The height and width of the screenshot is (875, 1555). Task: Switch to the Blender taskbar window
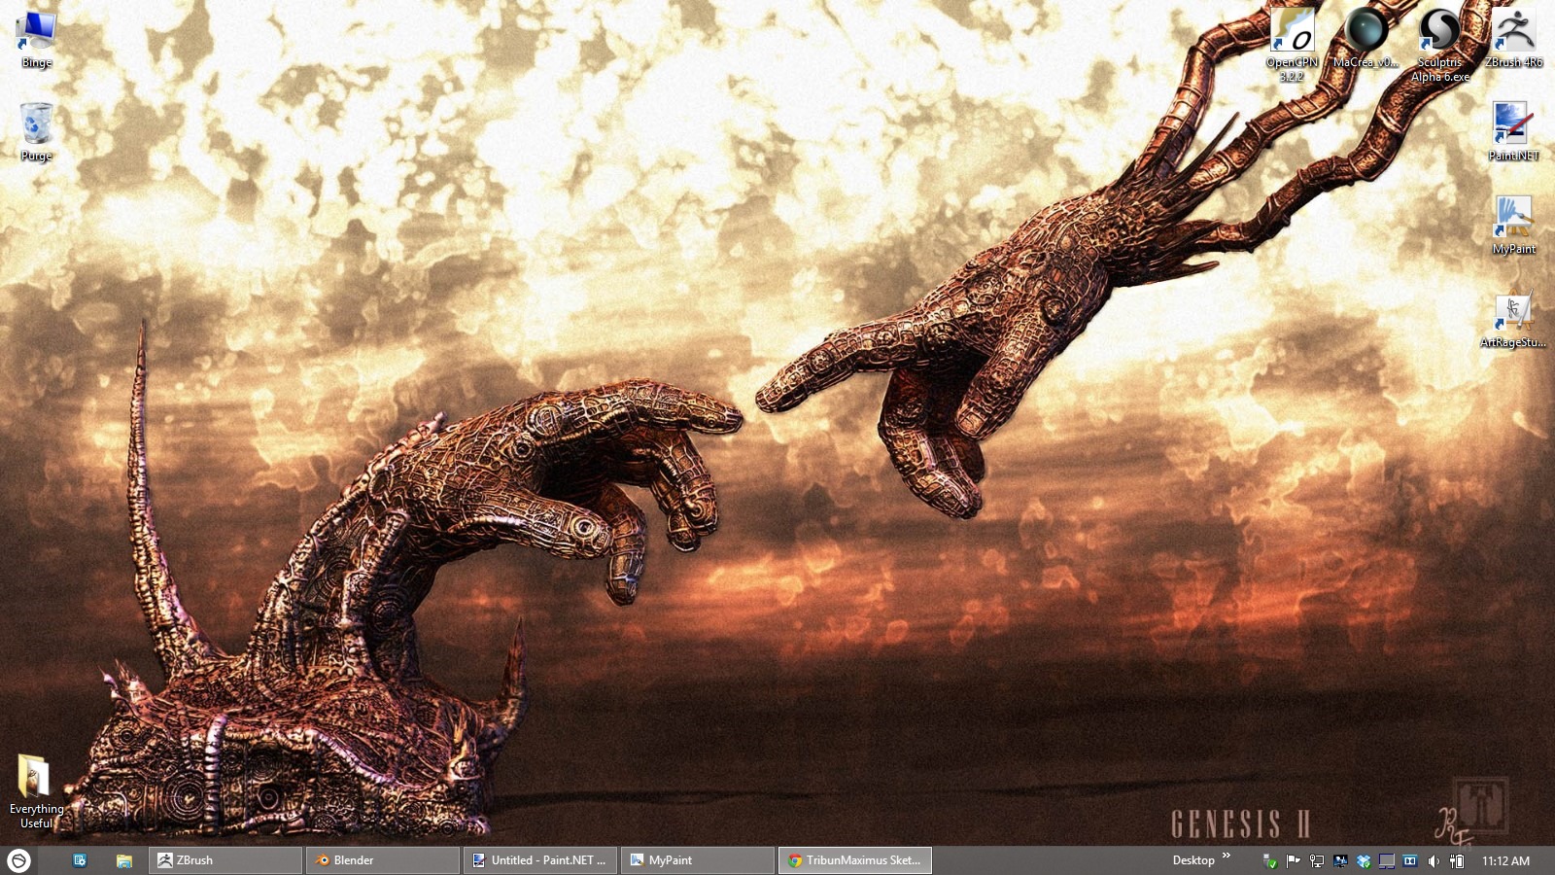(383, 860)
